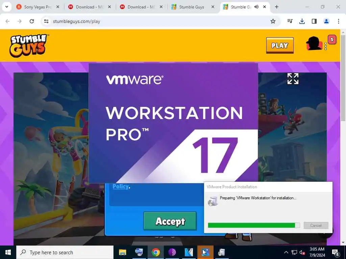Mute the audio-playing Stumble Guys tab

256,7
